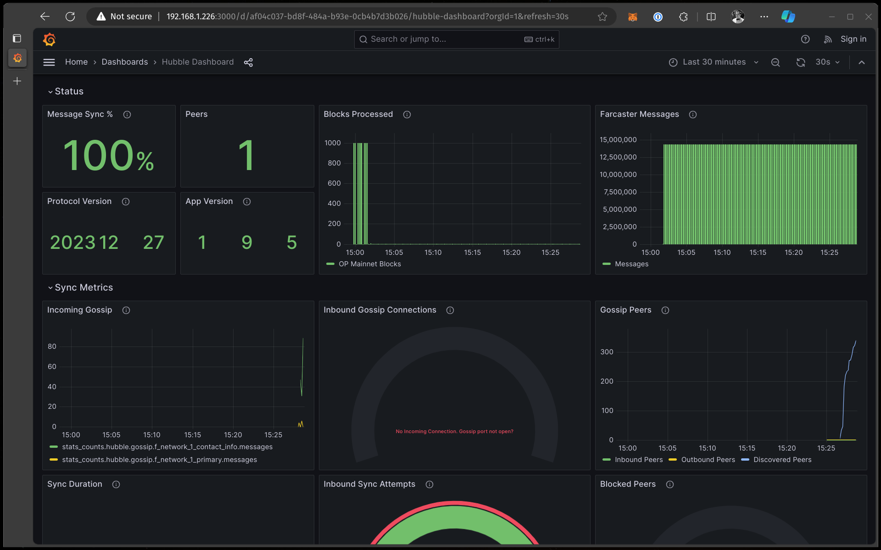
Task: Open the 1Password extension icon
Action: point(658,17)
